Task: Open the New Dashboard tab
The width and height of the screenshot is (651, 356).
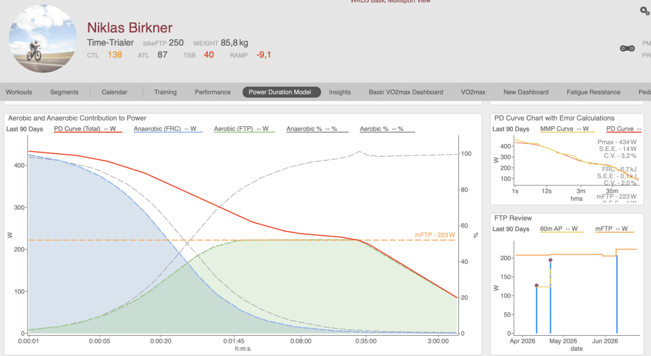Action: (526, 92)
